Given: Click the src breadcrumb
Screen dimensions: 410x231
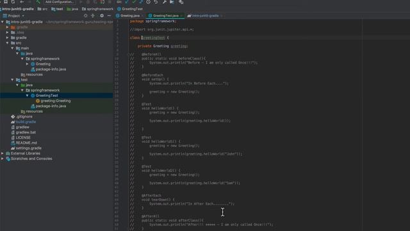Looking at the screenshot, I should [42, 9].
